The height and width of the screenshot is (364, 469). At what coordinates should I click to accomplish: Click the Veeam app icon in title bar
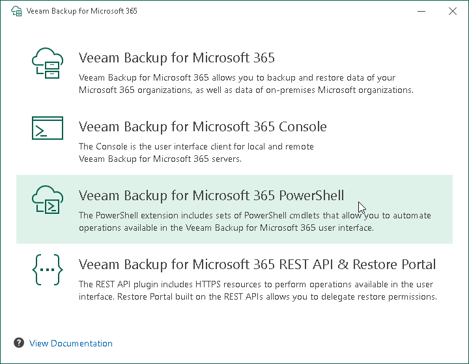click(x=16, y=11)
